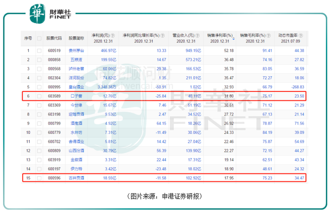
Task: Check the box for row 000858
Action: (39, 60)
